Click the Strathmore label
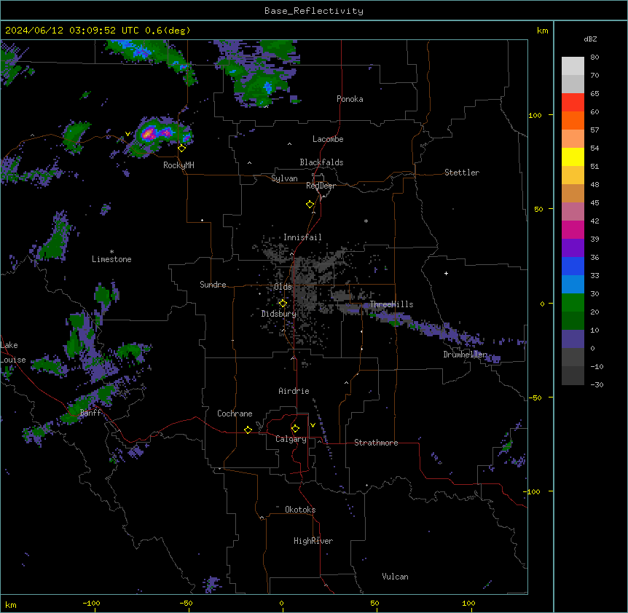This screenshot has height=613, width=628. [x=376, y=443]
